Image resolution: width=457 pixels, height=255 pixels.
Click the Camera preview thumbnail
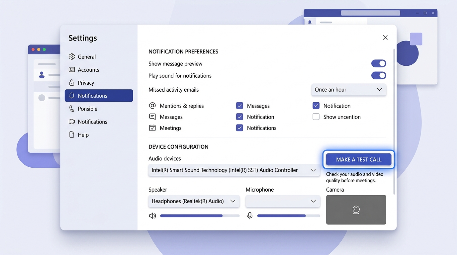356,210
